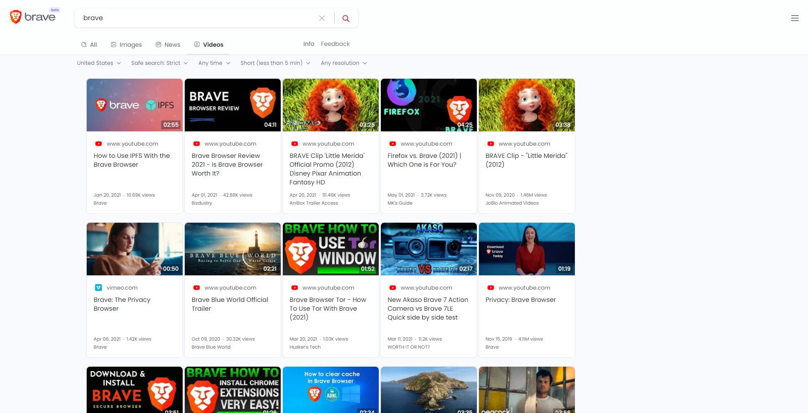This screenshot has height=413, width=808.
Task: Click the Brave logo in header
Action: pyautogui.click(x=33, y=17)
